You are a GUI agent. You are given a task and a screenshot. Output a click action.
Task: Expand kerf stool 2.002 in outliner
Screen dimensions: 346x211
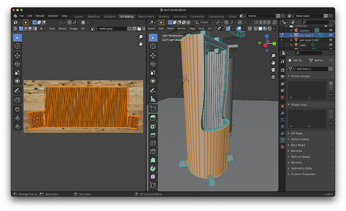[x=291, y=40]
